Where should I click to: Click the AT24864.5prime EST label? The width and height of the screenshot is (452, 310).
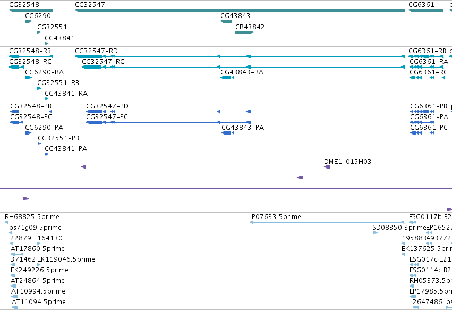38,281
